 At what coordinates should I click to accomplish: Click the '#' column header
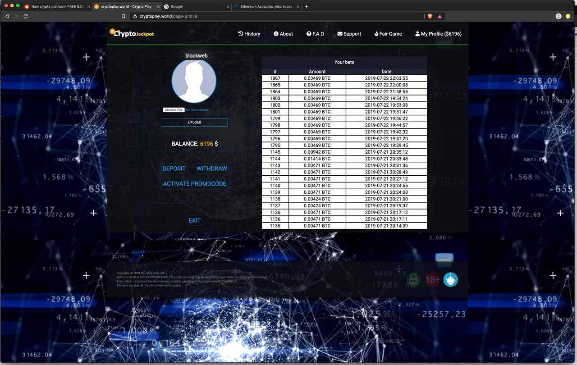pos(275,72)
